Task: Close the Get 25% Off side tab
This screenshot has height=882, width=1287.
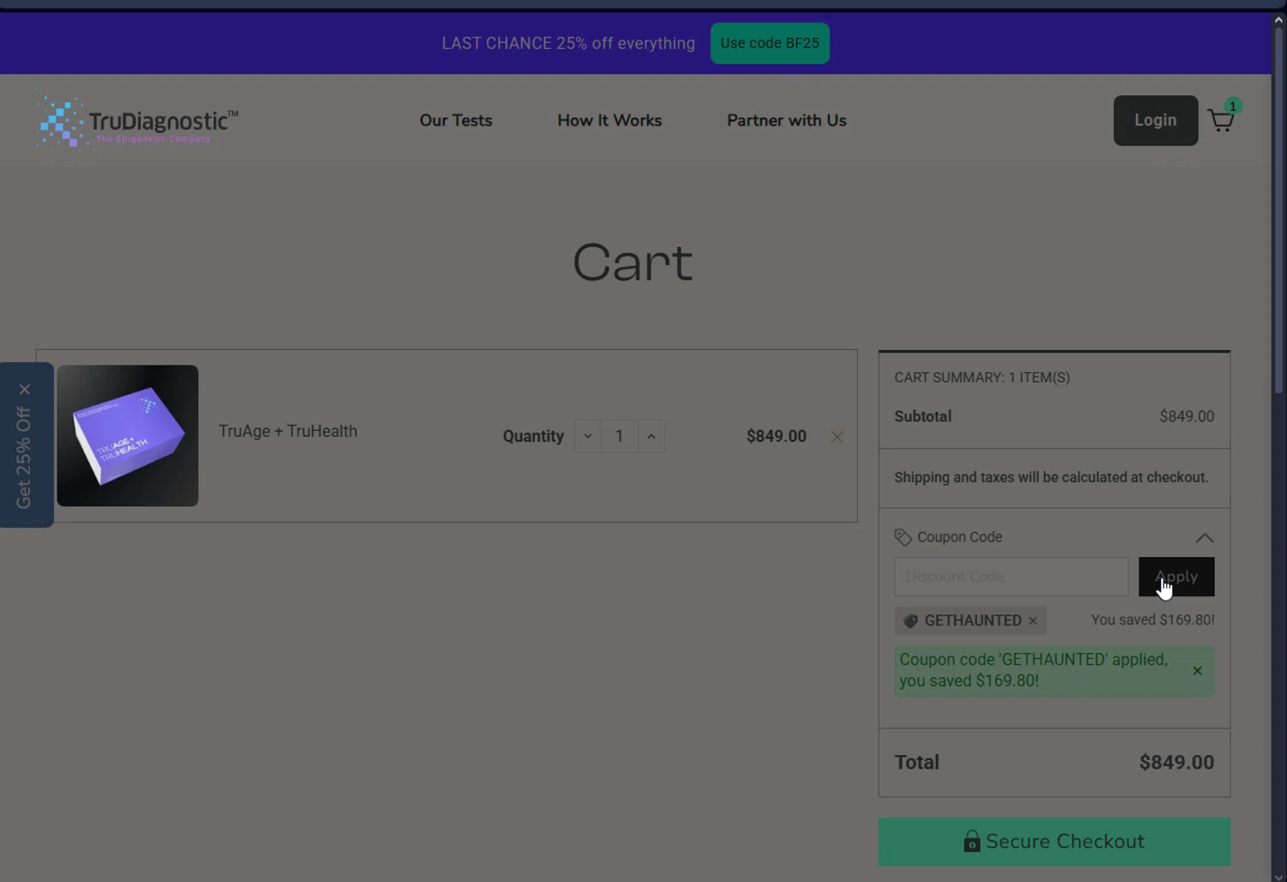Action: 25,390
